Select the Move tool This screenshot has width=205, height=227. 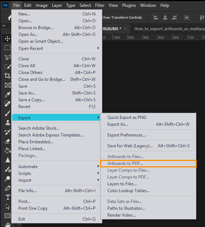pyautogui.click(x=7, y=39)
